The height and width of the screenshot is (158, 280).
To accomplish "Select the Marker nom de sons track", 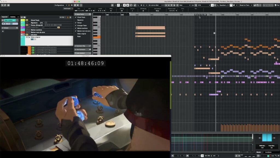I will pos(47,32).
